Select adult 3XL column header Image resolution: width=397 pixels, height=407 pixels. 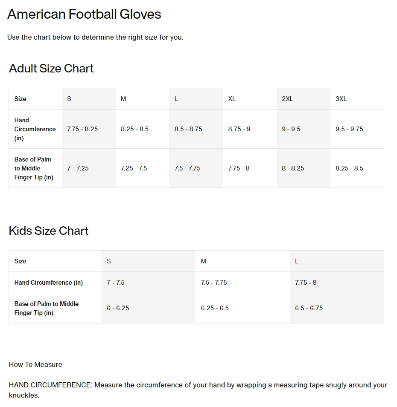point(357,99)
